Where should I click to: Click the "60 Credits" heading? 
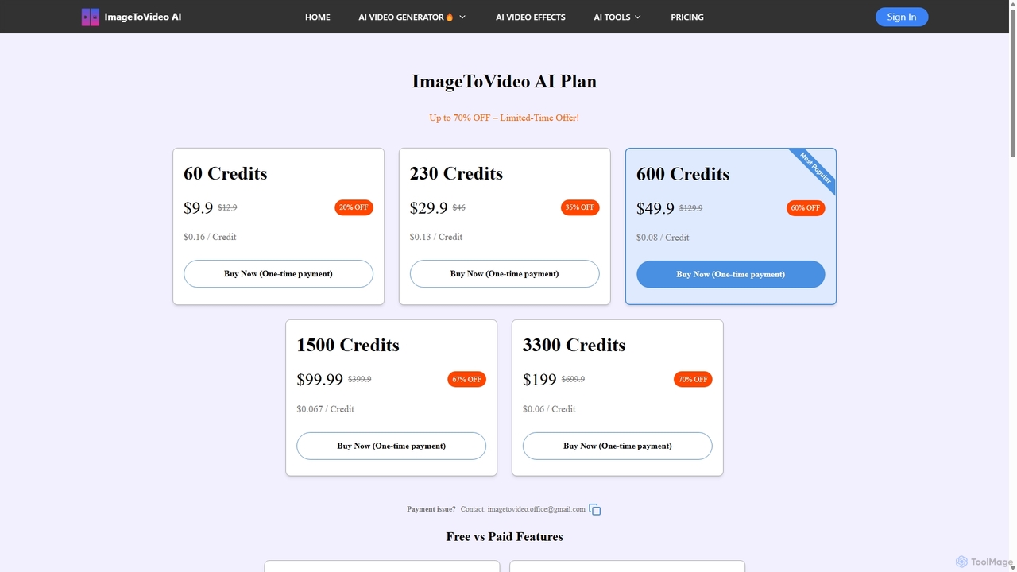(226, 173)
